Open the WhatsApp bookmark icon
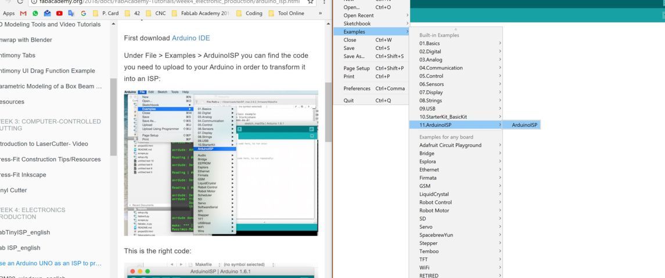Image resolution: width=665 pixels, height=278 pixels. [x=35, y=13]
